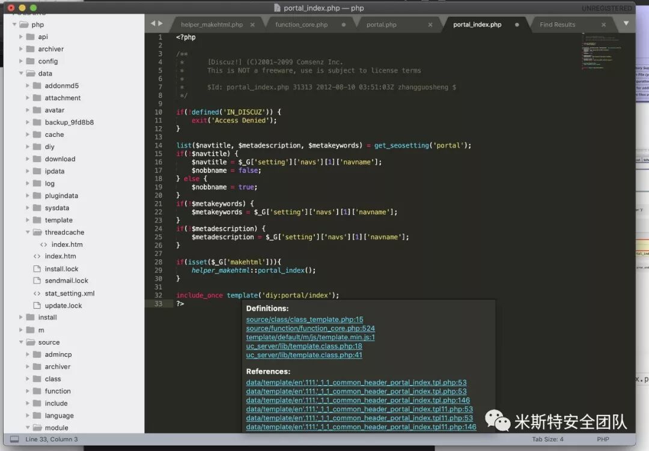Viewport: 649px width, 451px height.
Task: Expand the attachment folder
Action: [x=27, y=98]
